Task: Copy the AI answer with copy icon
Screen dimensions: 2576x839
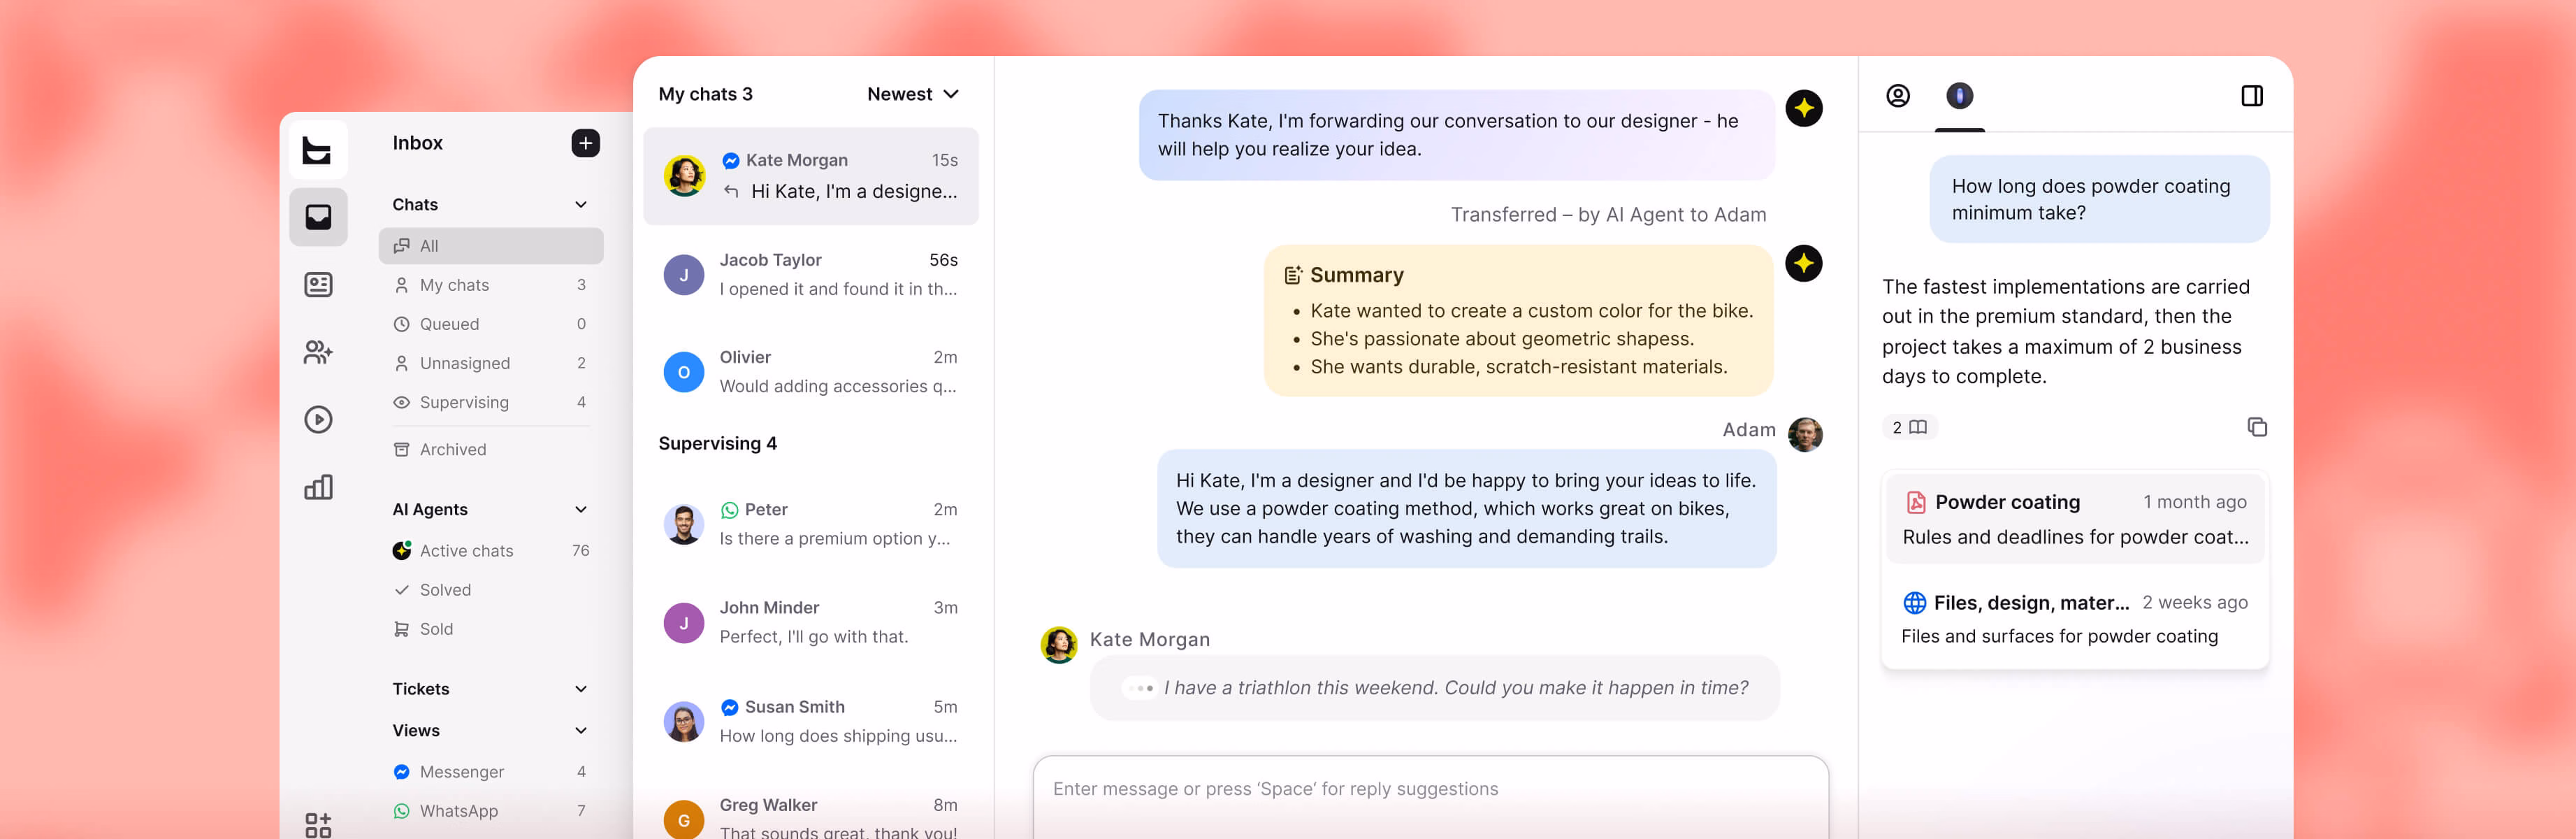Action: pyautogui.click(x=2257, y=427)
